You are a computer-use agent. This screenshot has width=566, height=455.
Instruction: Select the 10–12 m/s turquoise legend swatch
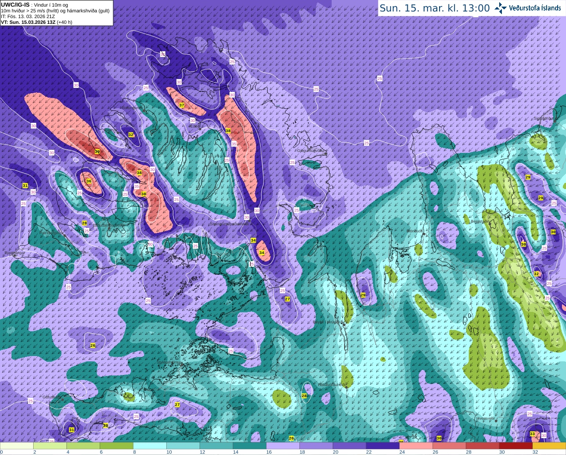click(183, 446)
